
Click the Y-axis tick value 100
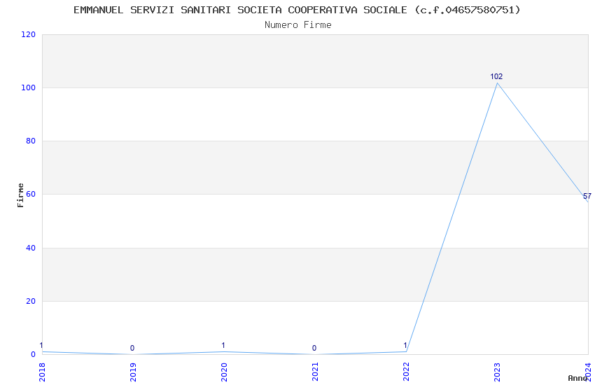[29, 87]
